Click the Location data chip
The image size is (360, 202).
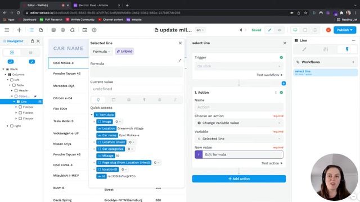106,128
